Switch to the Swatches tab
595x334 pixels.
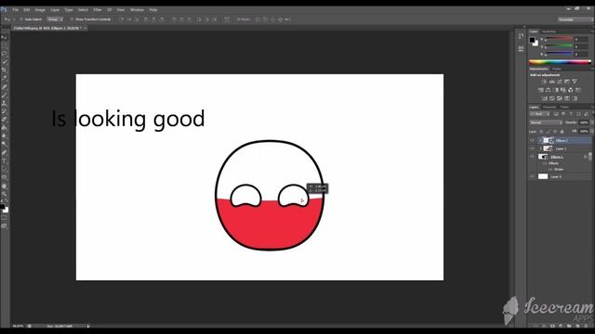(549, 32)
